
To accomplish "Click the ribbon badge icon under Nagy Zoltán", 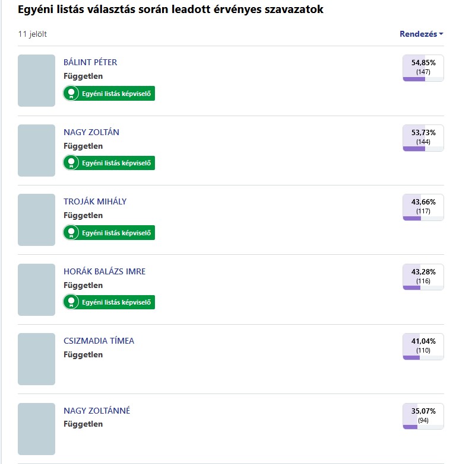I will tap(72, 162).
